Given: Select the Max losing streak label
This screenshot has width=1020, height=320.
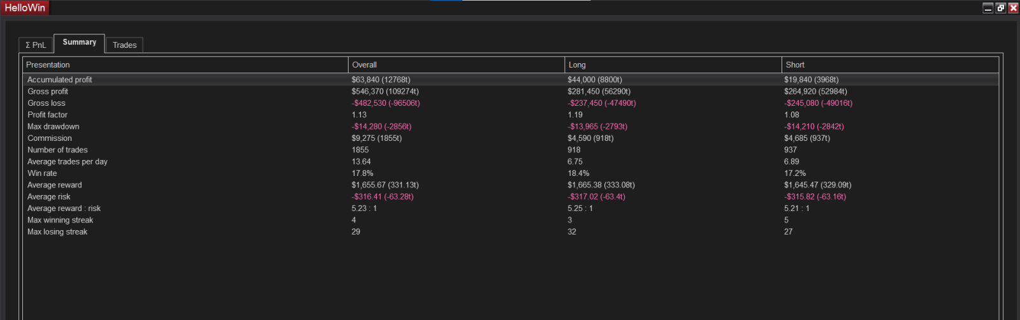Looking at the screenshot, I should point(57,231).
